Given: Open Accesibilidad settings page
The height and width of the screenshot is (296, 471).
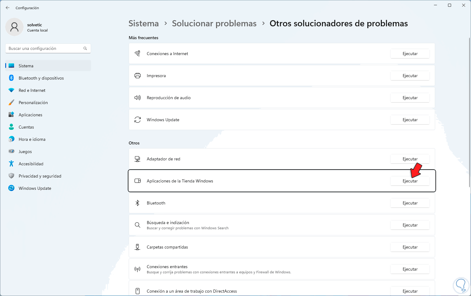Looking at the screenshot, I should [x=31, y=164].
